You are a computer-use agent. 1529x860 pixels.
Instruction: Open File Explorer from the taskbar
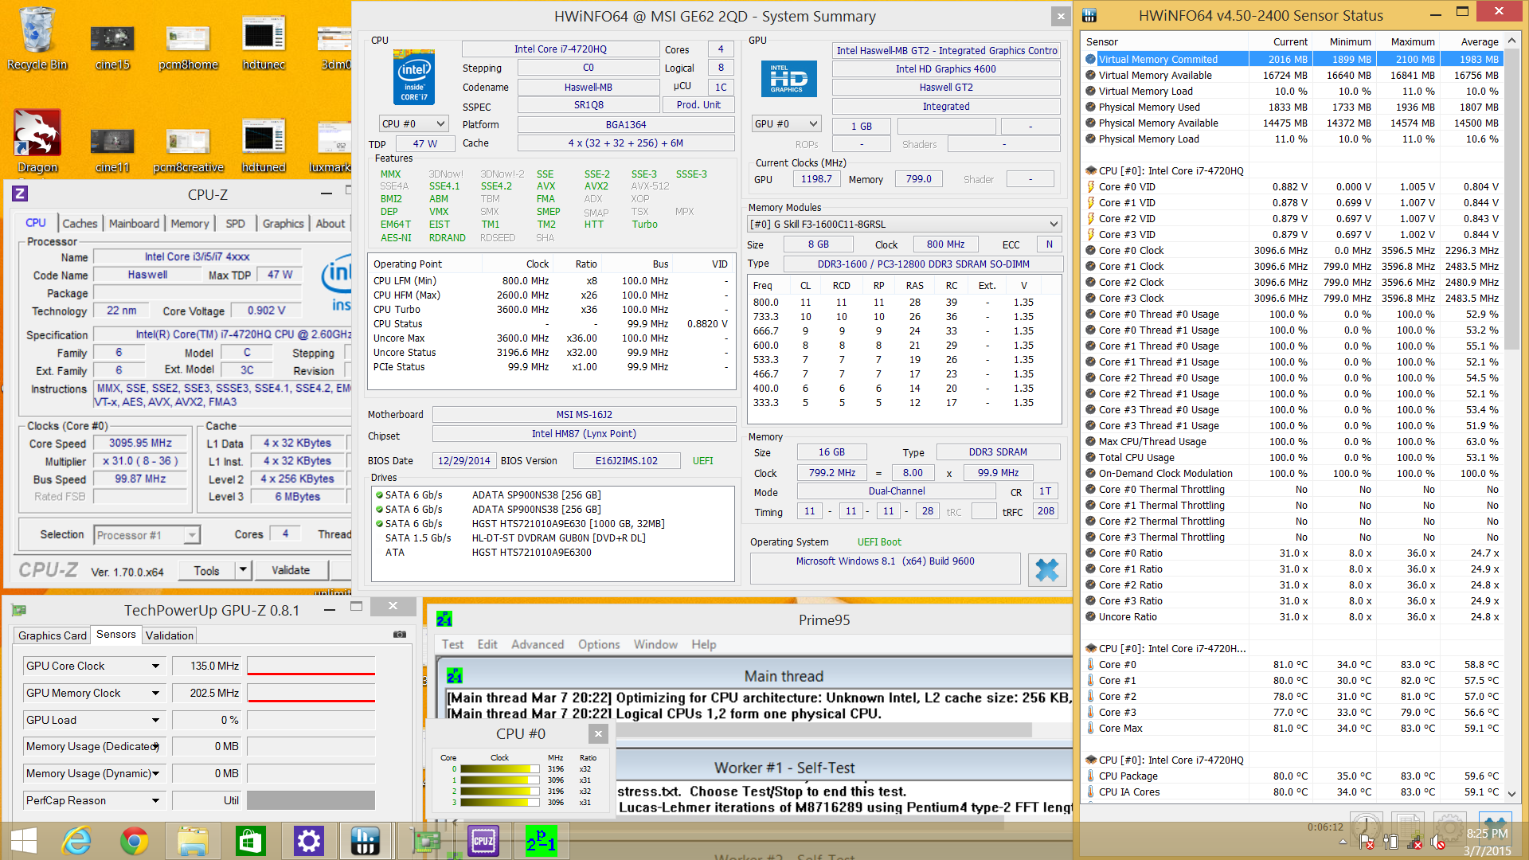coord(193,841)
